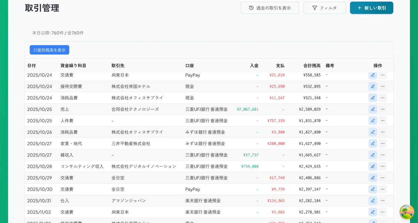The image size is (418, 223).
Task: Select the コンサルティング収入 category cell
Action: (82, 166)
